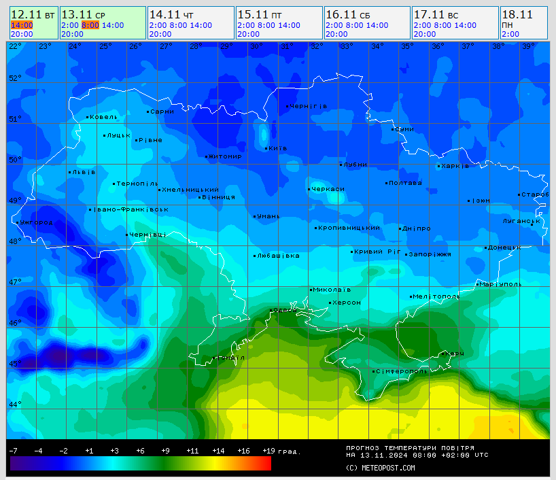The image size is (556, 480).
Task: Open the 14:00 forecast for 13.11
Action: click(113, 25)
